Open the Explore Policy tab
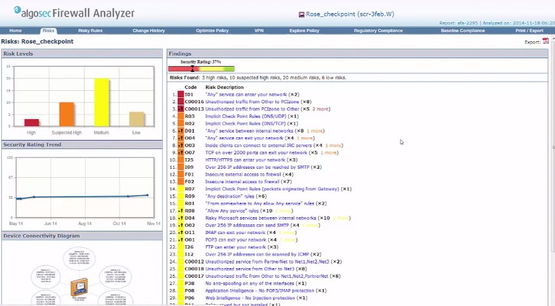Image resolution: width=555 pixels, height=306 pixels. [305, 31]
